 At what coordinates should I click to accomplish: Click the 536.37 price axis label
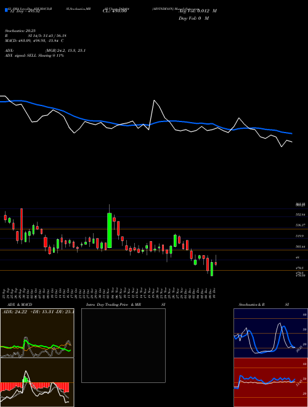coord(301,225)
